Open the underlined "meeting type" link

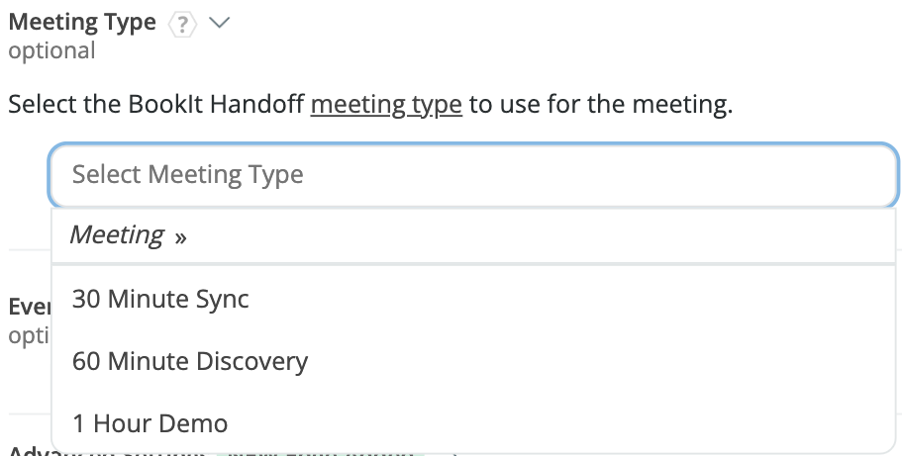point(386,104)
